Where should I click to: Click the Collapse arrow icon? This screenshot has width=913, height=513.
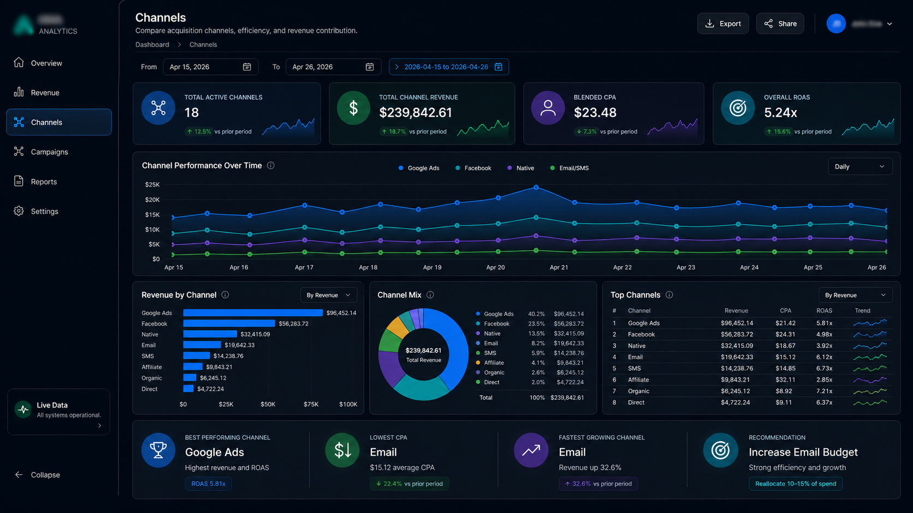(x=19, y=475)
